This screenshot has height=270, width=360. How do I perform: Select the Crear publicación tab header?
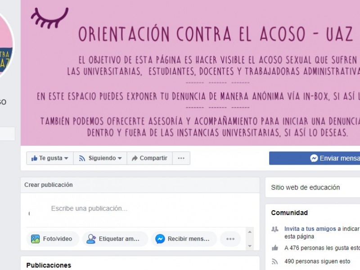[x=49, y=185]
